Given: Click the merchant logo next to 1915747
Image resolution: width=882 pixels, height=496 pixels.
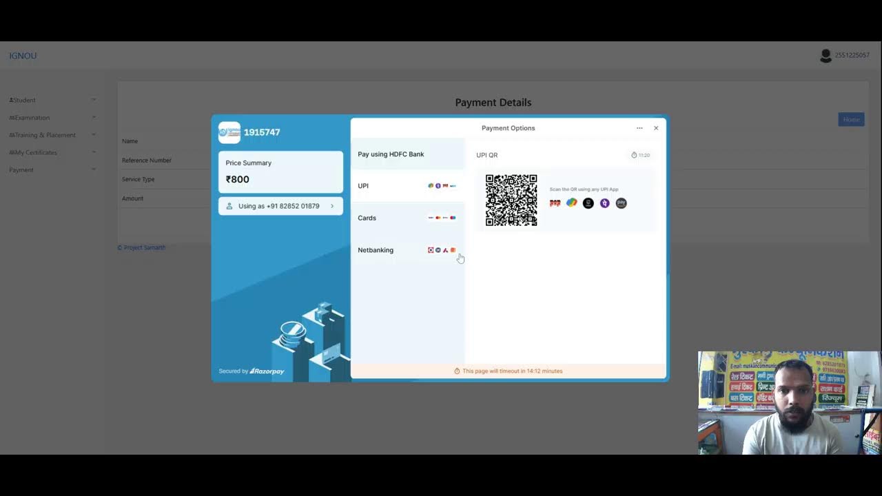Looking at the screenshot, I should [229, 132].
